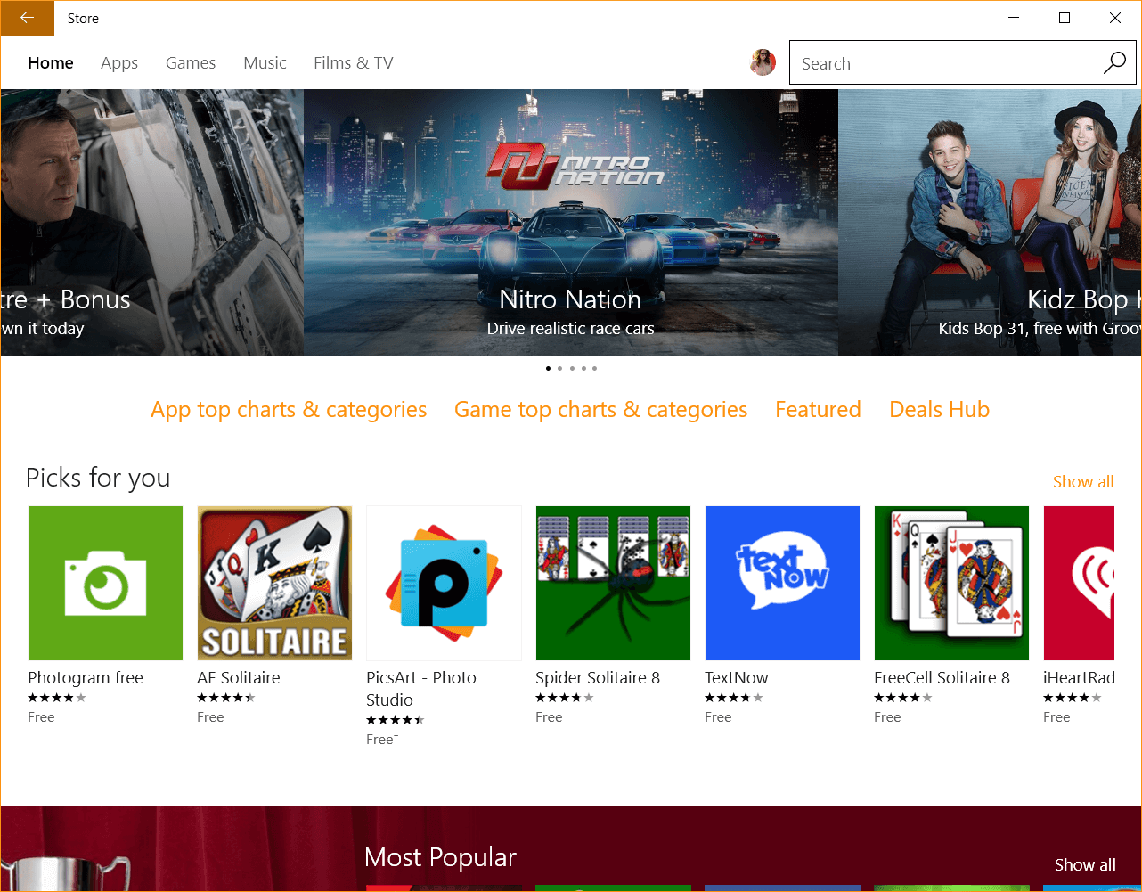Viewport: 1142px width, 892px height.
Task: Open the Nitro Nation banner
Action: tap(571, 223)
